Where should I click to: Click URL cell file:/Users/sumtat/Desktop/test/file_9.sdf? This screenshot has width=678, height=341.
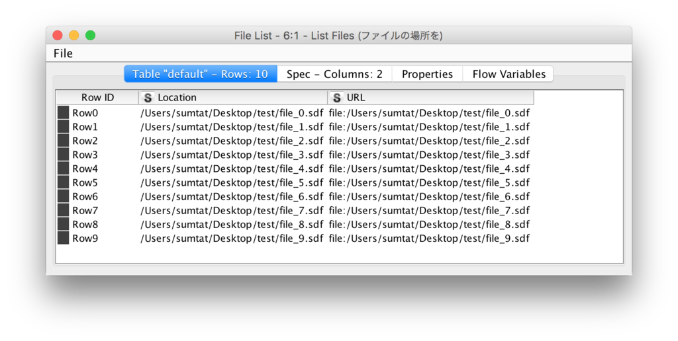click(x=429, y=239)
